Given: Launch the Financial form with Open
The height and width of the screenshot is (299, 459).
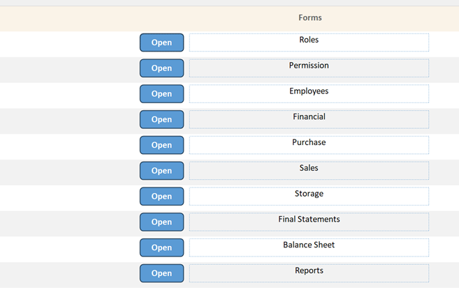Looking at the screenshot, I should pyautogui.click(x=161, y=119).
